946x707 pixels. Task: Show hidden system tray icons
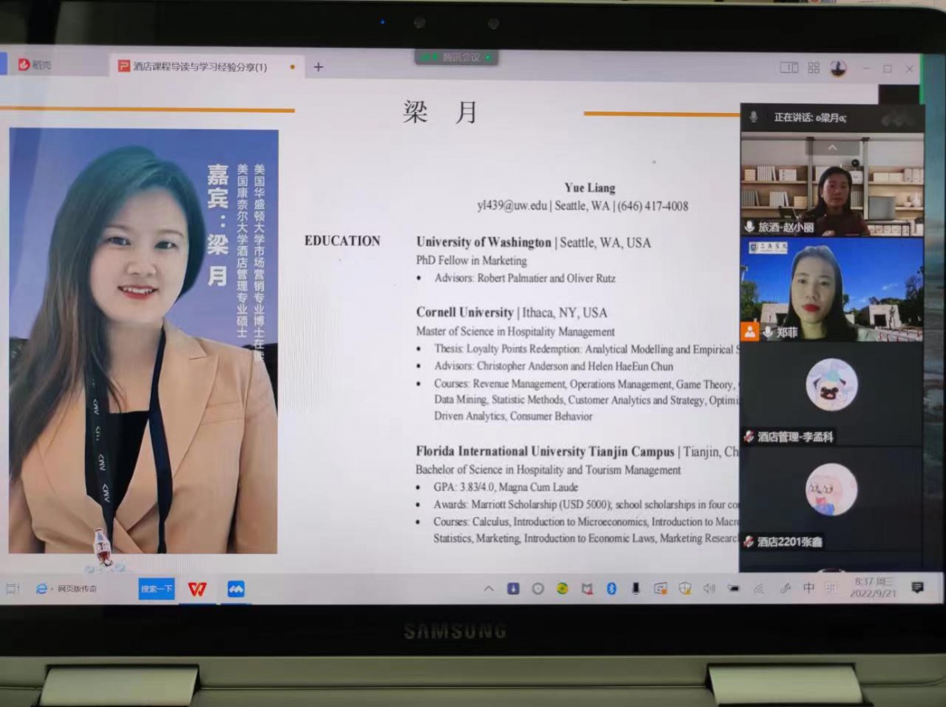point(488,589)
